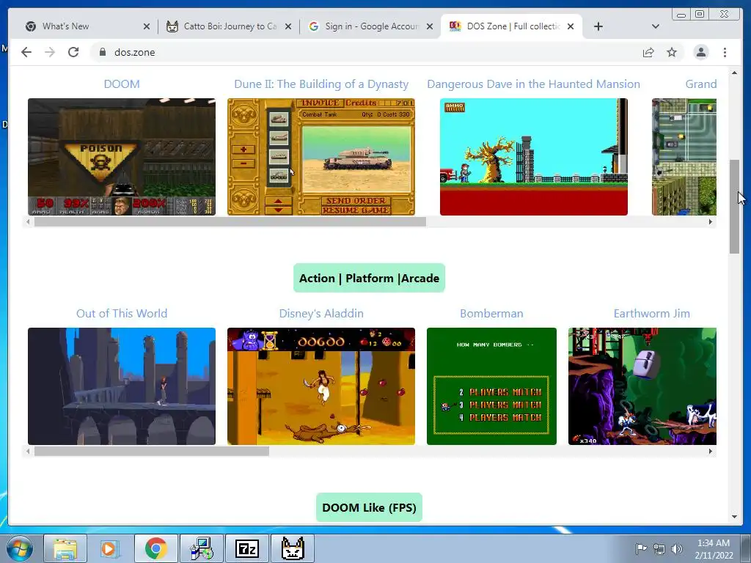Click the forward navigation arrow
The height and width of the screenshot is (563, 751).
click(50, 52)
